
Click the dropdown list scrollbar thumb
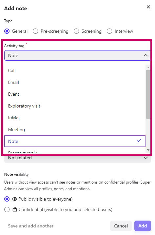[148, 94]
